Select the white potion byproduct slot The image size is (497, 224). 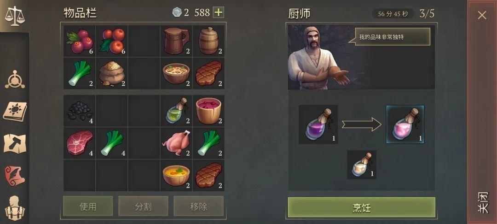click(362, 165)
